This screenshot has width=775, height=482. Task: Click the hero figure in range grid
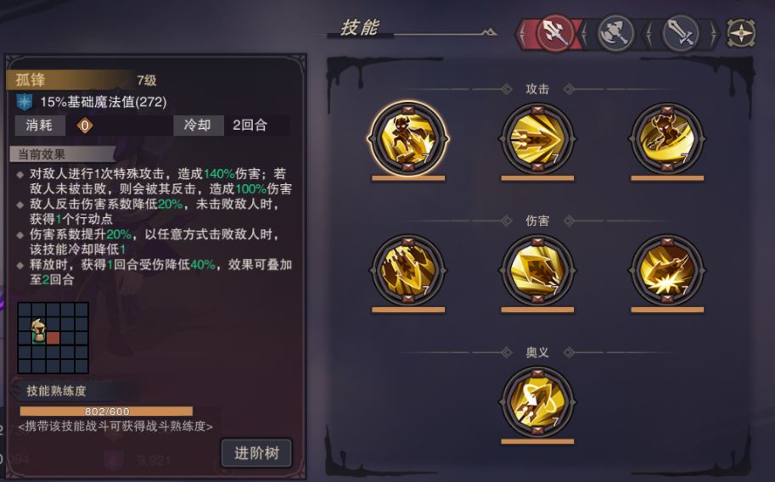[x=38, y=331]
